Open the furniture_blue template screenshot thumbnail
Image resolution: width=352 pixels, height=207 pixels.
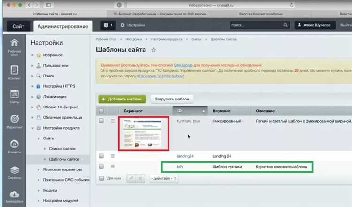click(144, 134)
